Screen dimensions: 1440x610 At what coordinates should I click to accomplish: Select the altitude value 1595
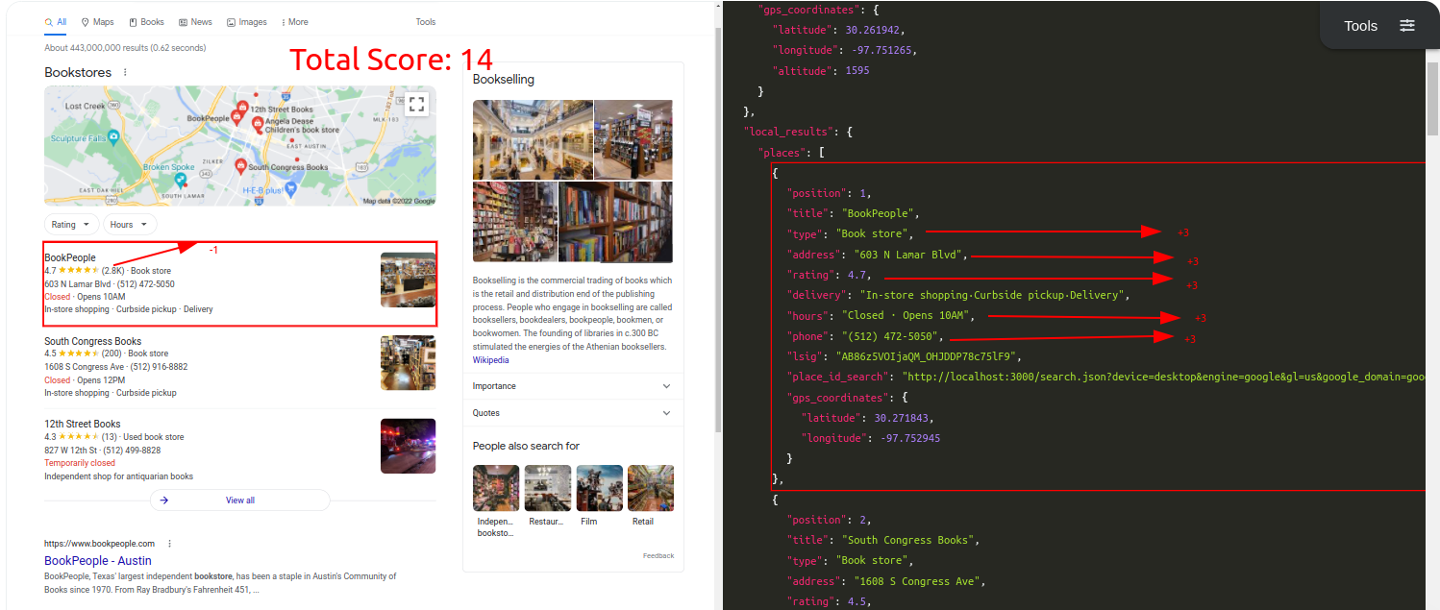point(858,71)
